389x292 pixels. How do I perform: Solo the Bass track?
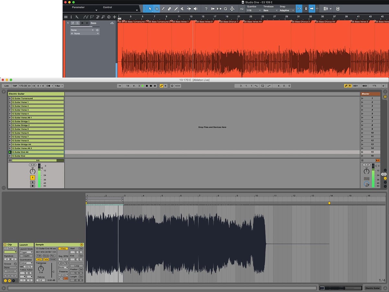tap(77, 23)
